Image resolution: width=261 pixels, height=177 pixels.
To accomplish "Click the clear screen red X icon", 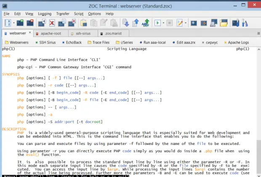I will click(52, 23).
